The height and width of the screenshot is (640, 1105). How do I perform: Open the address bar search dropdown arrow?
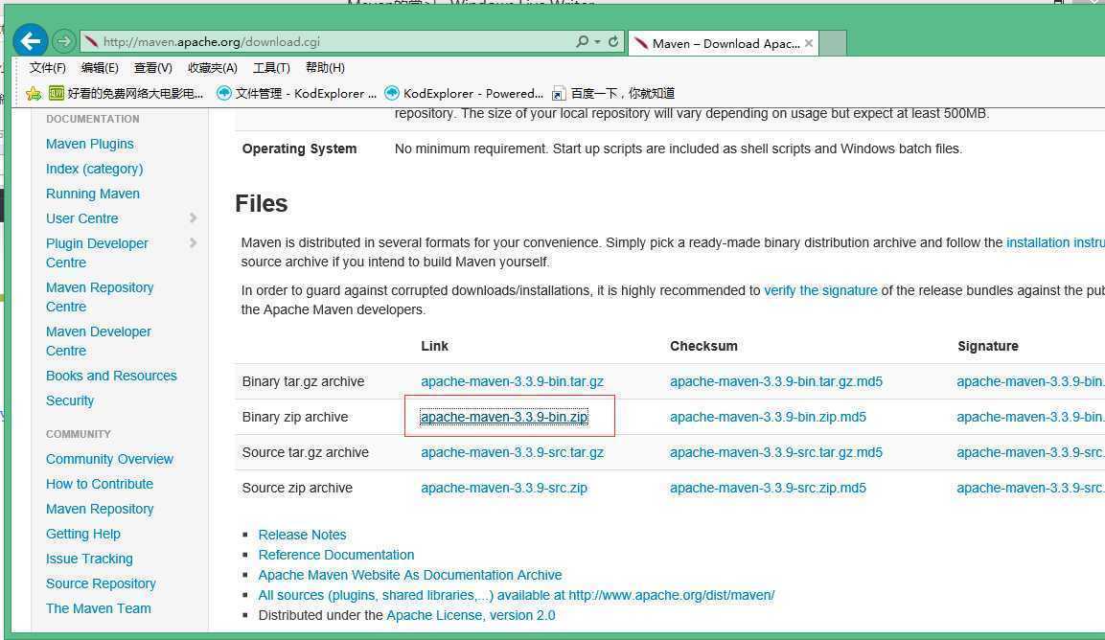pyautogui.click(x=597, y=41)
